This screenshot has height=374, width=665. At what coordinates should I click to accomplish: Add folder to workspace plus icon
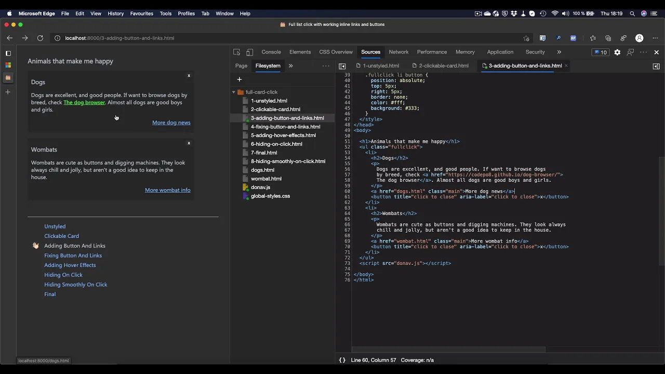pos(240,79)
